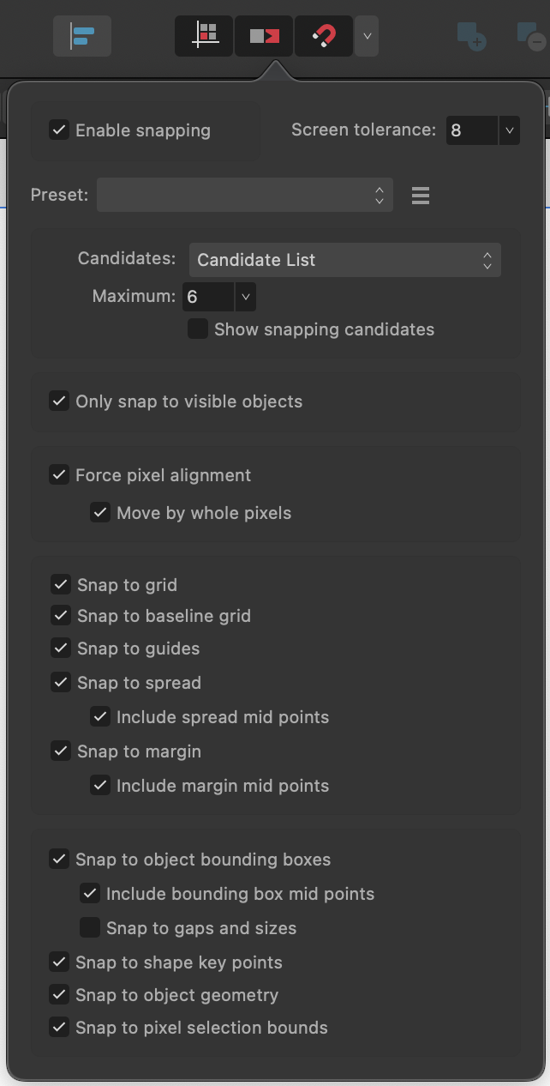
Task: Disable Snap to grid
Action: pos(59,585)
